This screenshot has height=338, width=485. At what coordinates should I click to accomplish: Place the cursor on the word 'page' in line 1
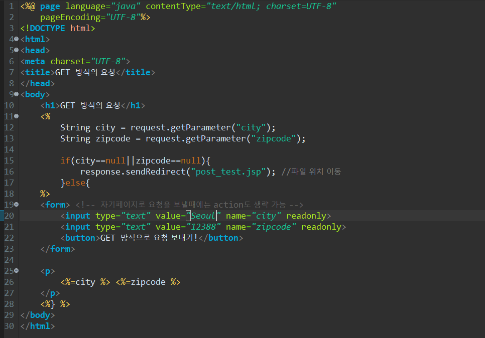(x=50, y=7)
